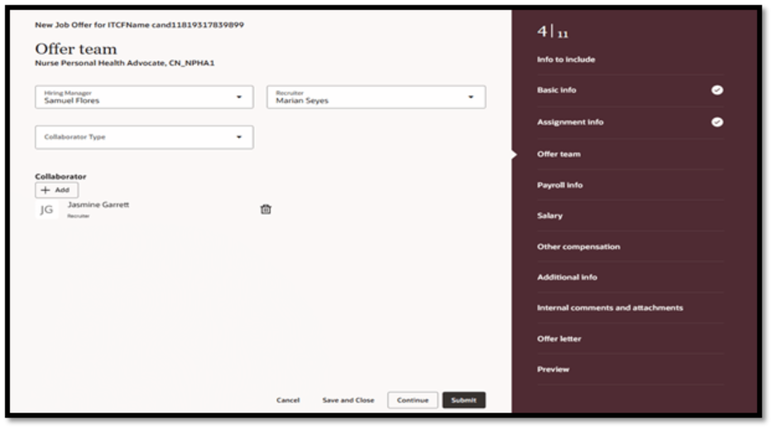
Task: Go to Offer letter section
Action: [559, 339]
